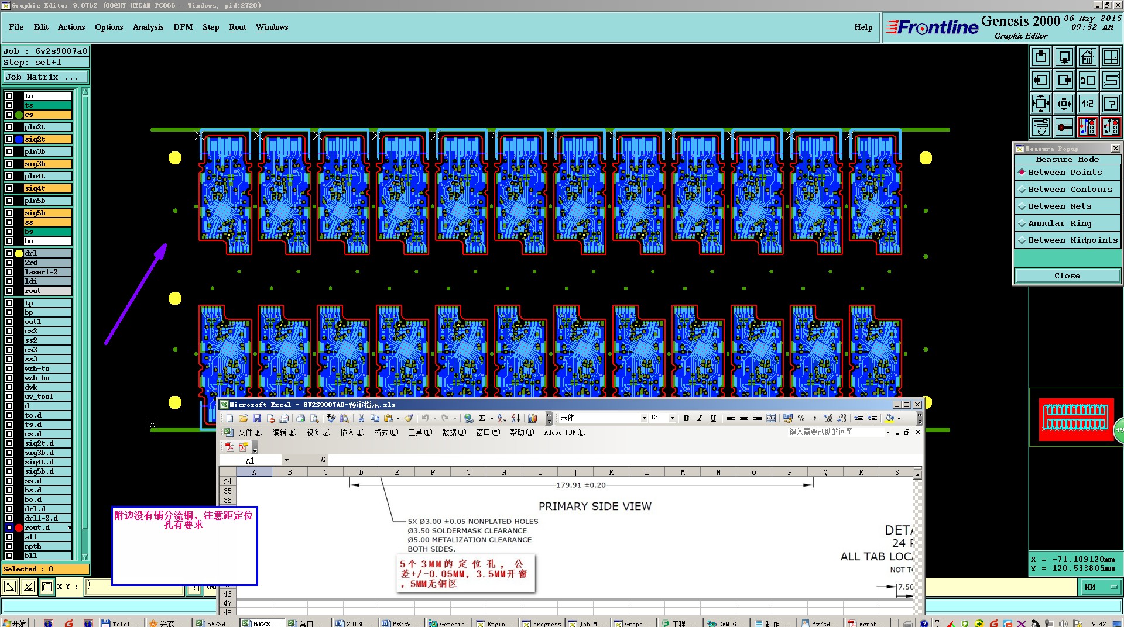Click the zoom out arrows icon
The height and width of the screenshot is (627, 1124).
pyautogui.click(x=1064, y=104)
